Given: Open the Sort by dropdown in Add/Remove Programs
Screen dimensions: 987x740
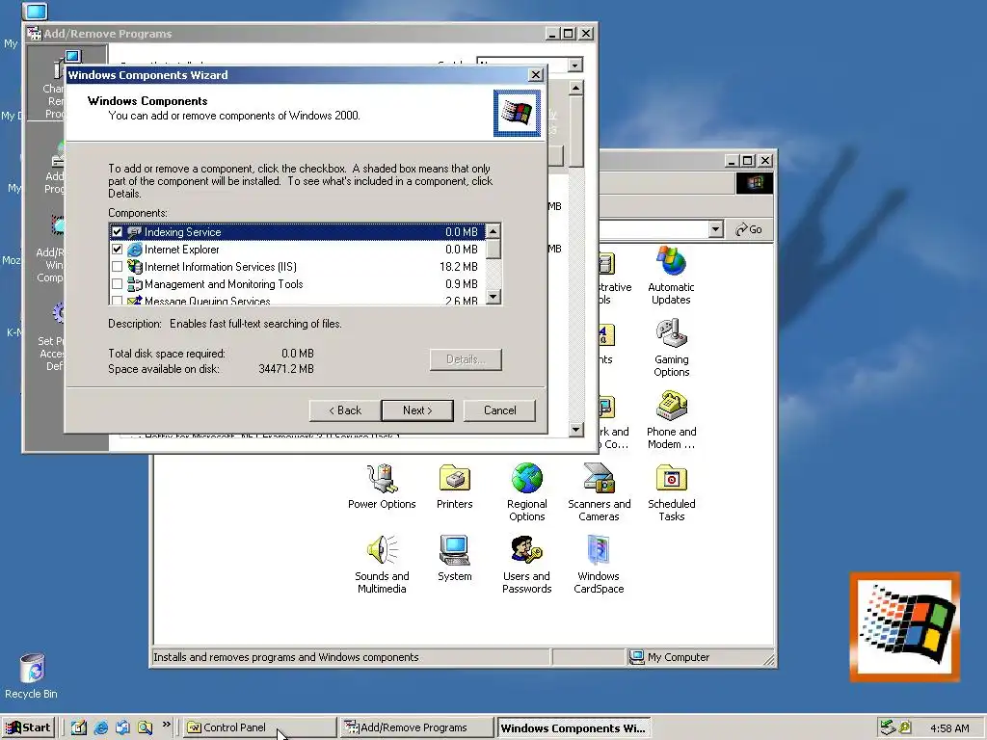Looking at the screenshot, I should [574, 65].
